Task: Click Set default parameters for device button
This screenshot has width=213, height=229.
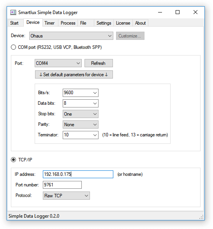Action: coord(74,75)
